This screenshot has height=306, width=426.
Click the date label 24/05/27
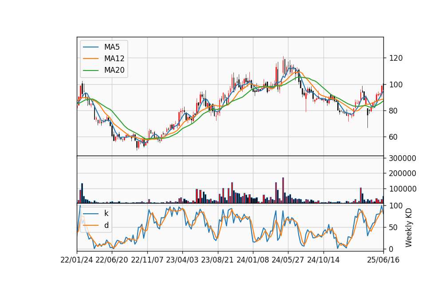pos(288,260)
